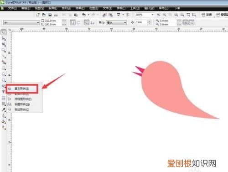Select the Zoom magnifier tool in the toolbox
228x172 pixels.
click(x=4, y=50)
